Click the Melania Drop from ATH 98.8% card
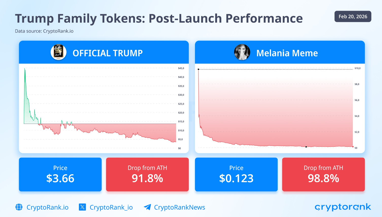Screen dimensions: 382x217 pyautogui.click(x=323, y=175)
